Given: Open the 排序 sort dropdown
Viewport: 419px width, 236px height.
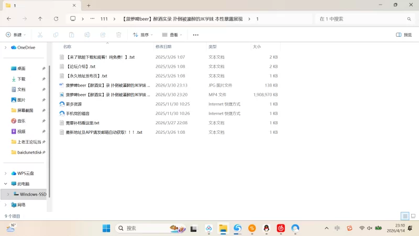Looking at the screenshot, I should tap(142, 35).
